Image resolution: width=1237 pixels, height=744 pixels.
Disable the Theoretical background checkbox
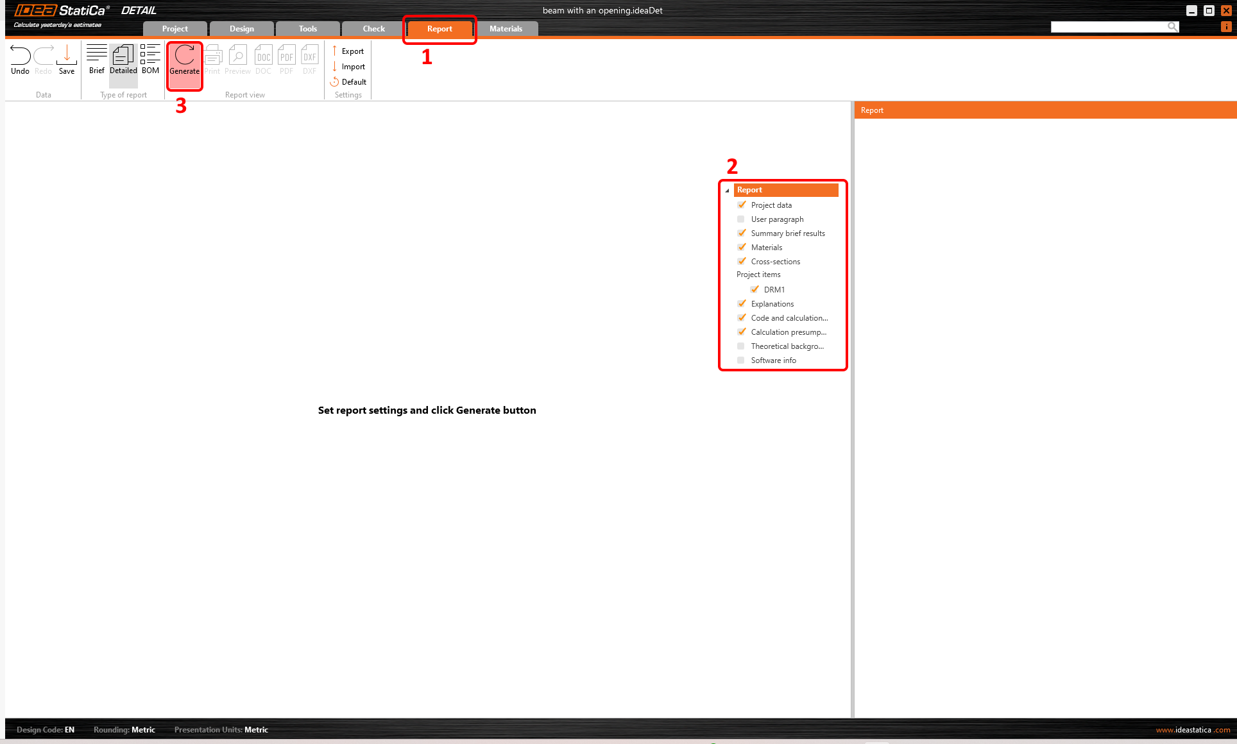(741, 346)
